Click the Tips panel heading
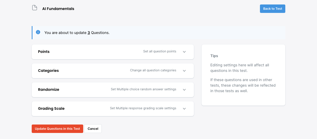 coord(214,56)
